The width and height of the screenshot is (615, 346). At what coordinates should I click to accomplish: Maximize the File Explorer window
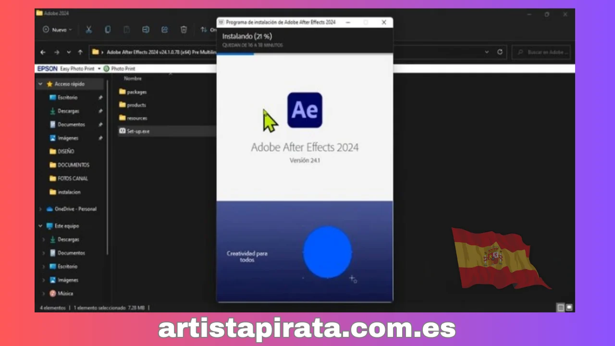click(x=547, y=14)
